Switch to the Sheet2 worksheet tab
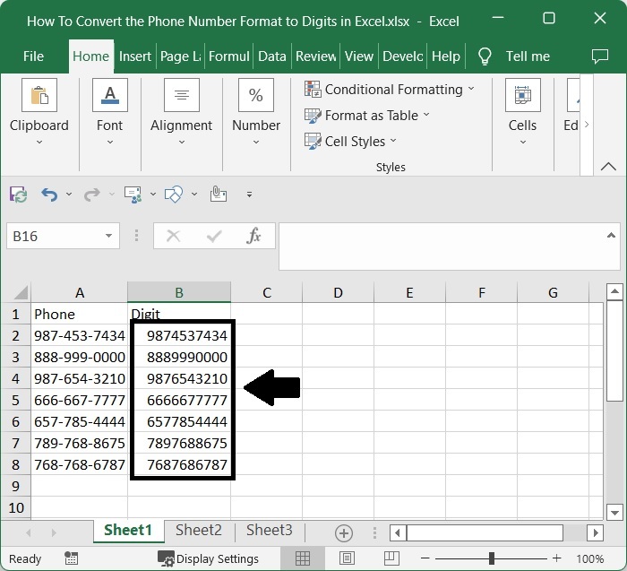This screenshot has height=571, width=627. [x=198, y=530]
